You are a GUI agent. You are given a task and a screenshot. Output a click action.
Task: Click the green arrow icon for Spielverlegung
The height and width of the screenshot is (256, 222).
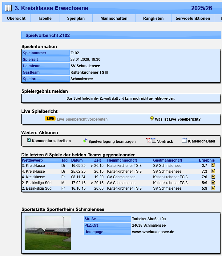click(85, 140)
